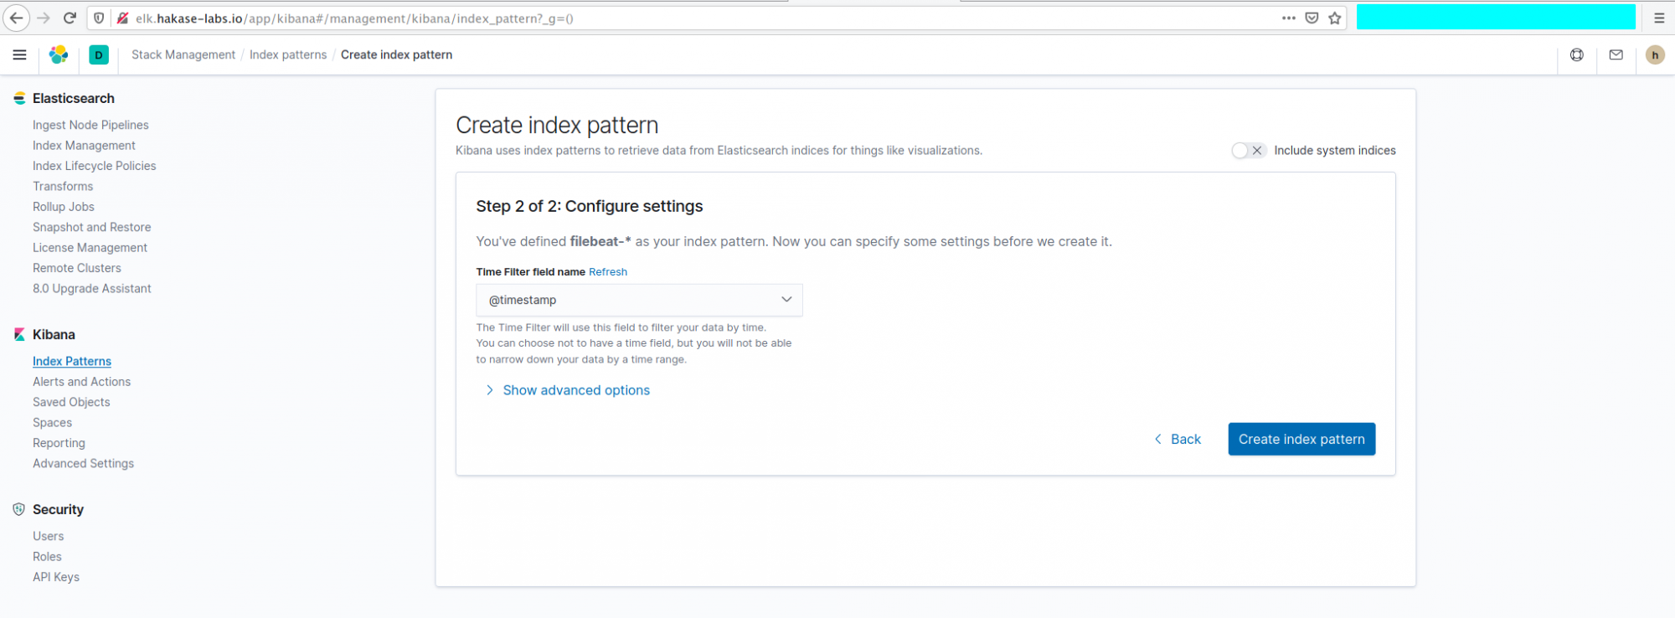Open Remote Clusters
The height and width of the screenshot is (618, 1675).
(77, 268)
